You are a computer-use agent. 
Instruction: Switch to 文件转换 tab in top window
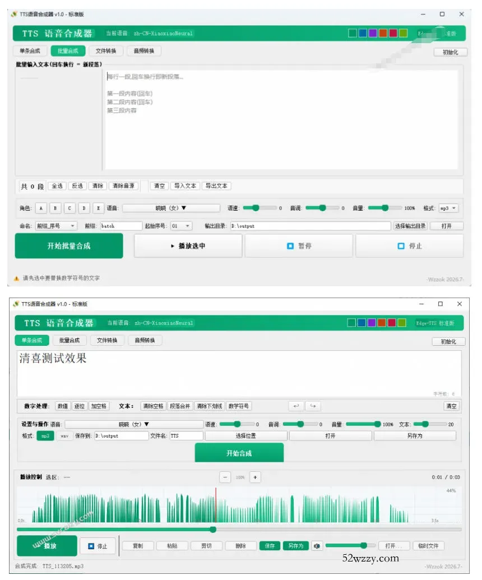[x=106, y=50]
